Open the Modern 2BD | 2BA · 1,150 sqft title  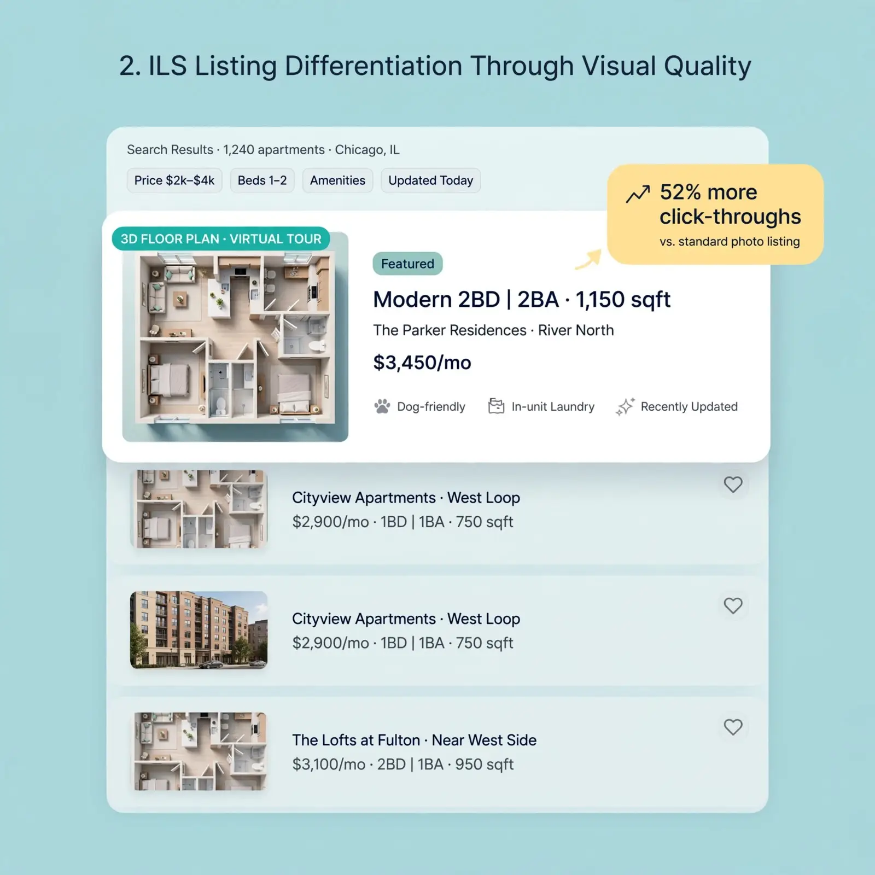[522, 300]
